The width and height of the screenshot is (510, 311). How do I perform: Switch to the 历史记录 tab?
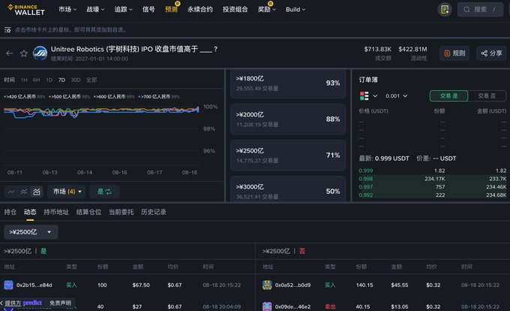pyautogui.click(x=154, y=212)
